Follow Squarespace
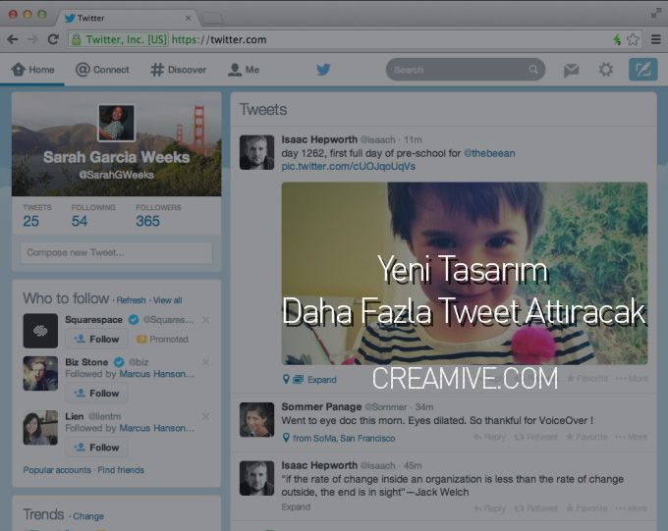Viewport: 668px width, 531px height. [x=96, y=339]
